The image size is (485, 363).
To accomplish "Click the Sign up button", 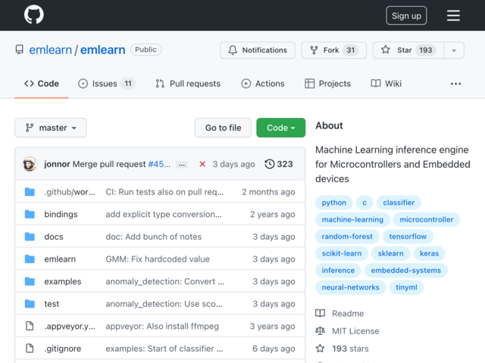I will [x=406, y=15].
